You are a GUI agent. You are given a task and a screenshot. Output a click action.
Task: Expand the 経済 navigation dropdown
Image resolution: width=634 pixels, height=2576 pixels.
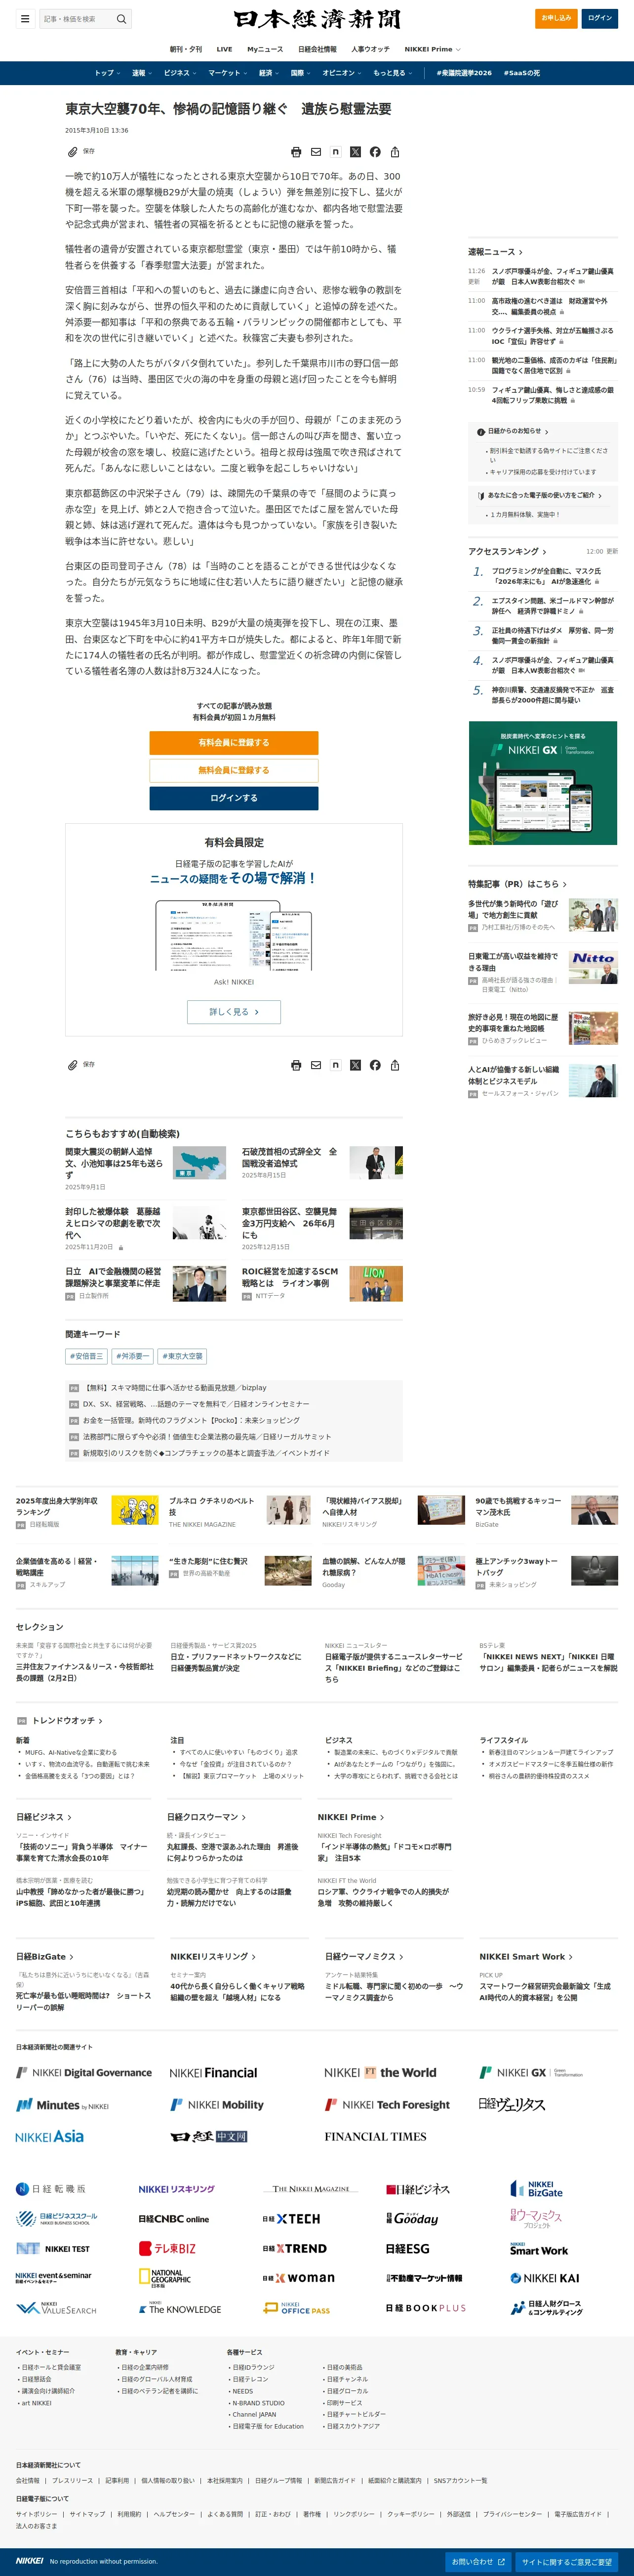pos(269,73)
